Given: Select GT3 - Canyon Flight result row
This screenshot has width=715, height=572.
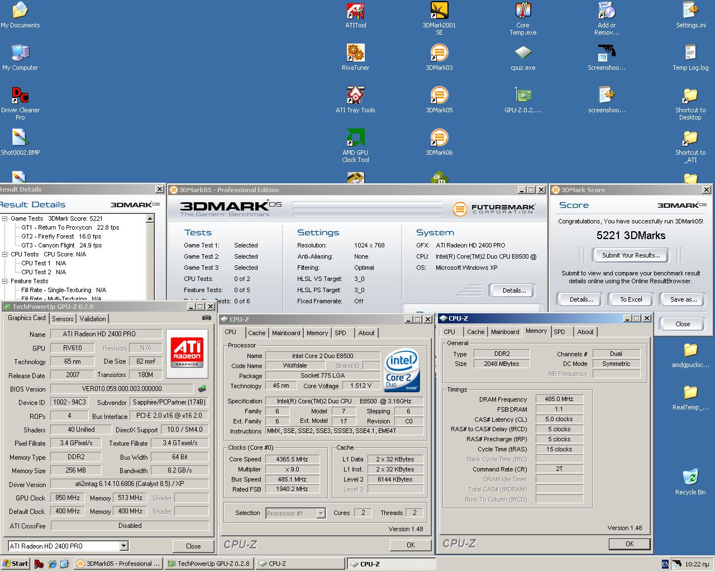Looking at the screenshot, I should coord(61,245).
